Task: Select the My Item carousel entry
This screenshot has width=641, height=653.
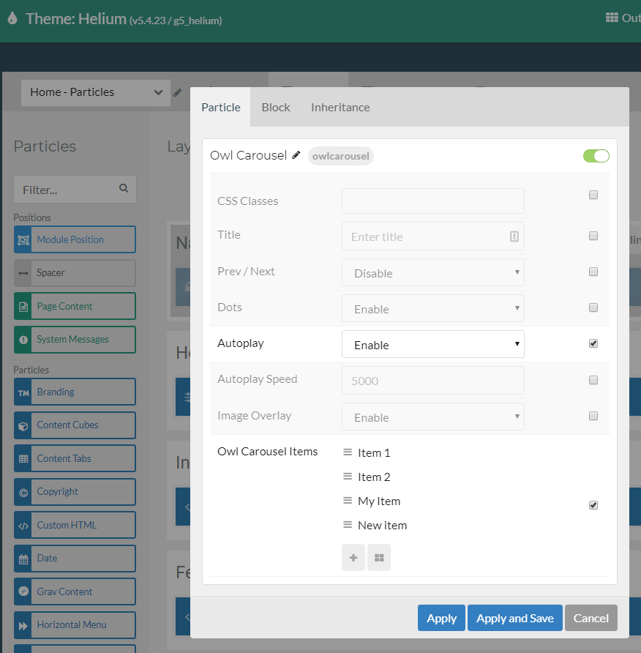Action: 379,501
